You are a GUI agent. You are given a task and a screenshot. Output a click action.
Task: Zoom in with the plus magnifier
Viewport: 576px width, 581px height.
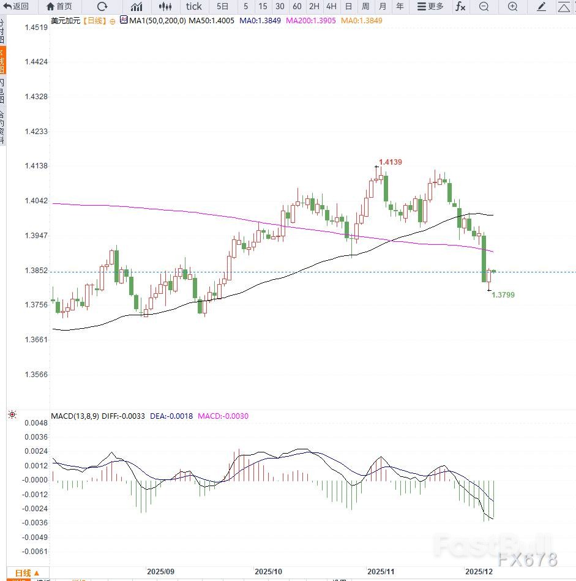tap(512, 7)
